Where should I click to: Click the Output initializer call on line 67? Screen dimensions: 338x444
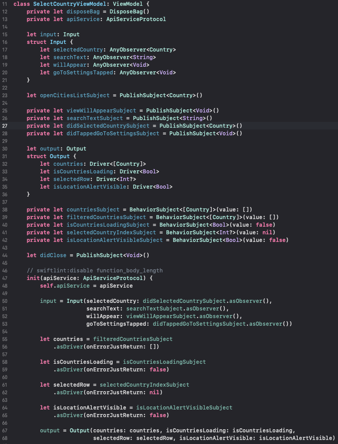[x=80, y=431]
